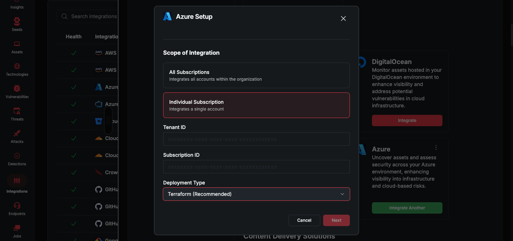513x241 pixels.
Task: Click the search magnifier icon
Action: pos(64,16)
